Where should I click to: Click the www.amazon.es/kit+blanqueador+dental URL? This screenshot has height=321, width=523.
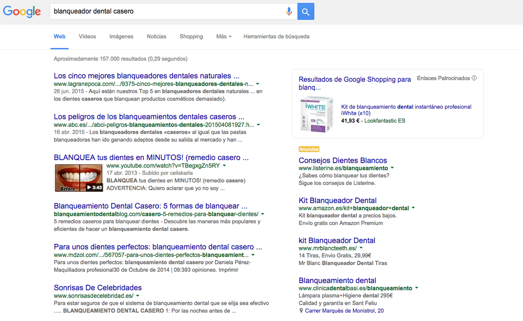click(x=354, y=208)
